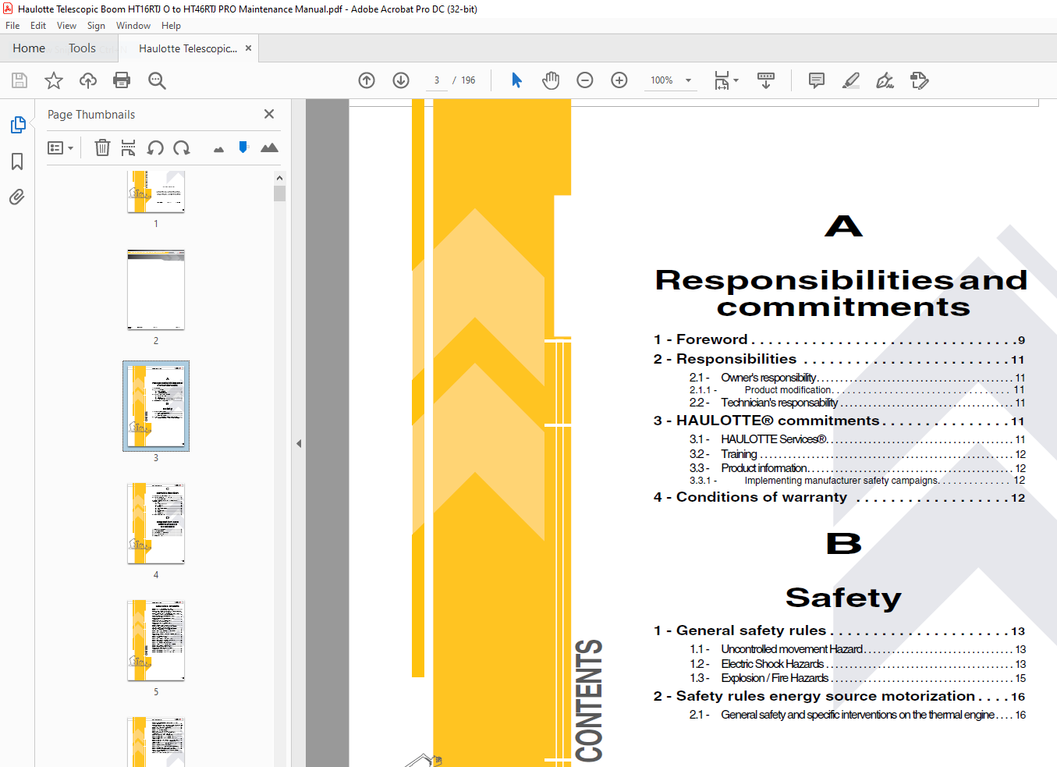Click the scrolling mode keyboard icon
1057x767 pixels.
(x=766, y=80)
